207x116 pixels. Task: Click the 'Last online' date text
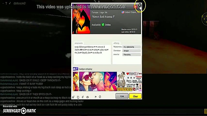coord(128,32)
